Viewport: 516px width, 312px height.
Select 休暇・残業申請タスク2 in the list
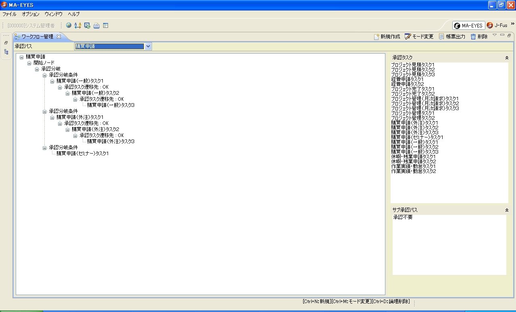pyautogui.click(x=414, y=162)
